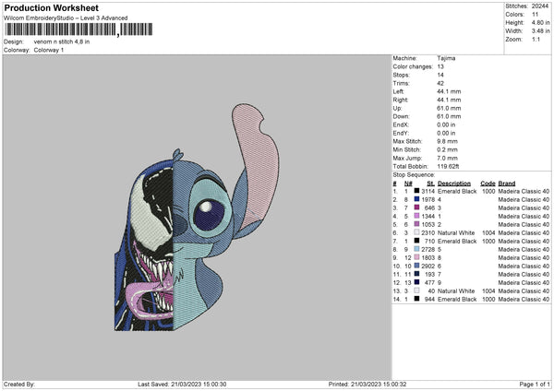Click the 'Description' column header
Image resolution: width=554 pixels, height=391 pixels.
coord(454,184)
